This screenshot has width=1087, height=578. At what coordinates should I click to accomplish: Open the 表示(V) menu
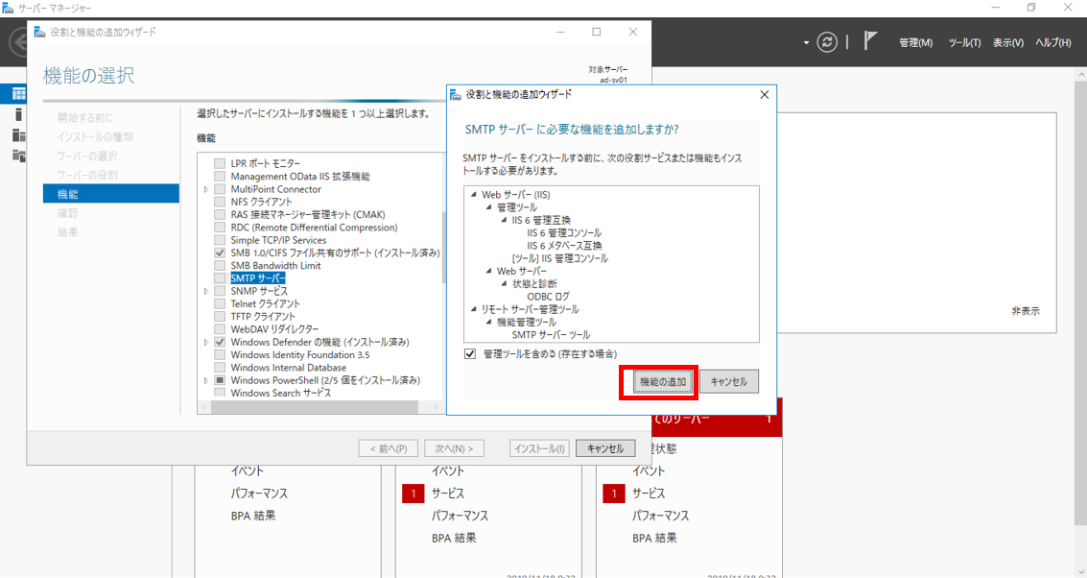coord(1008,43)
